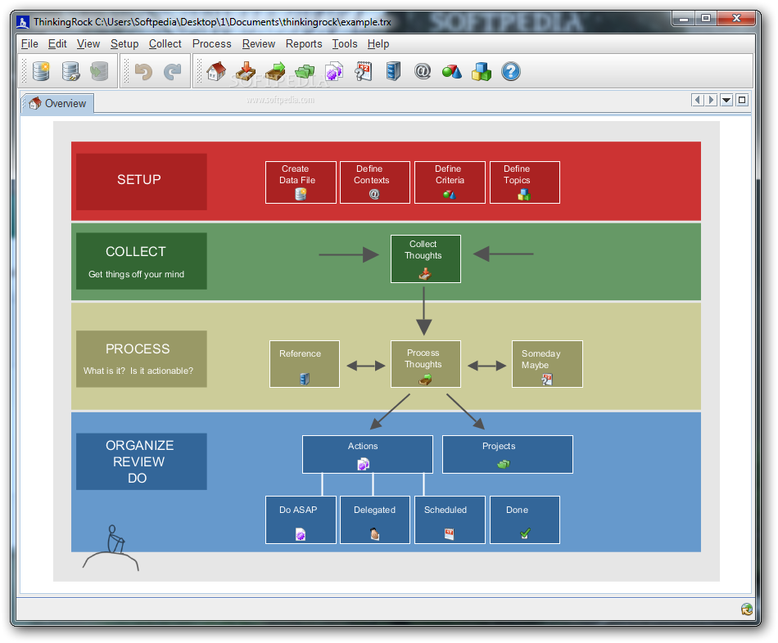
Task: Open the document list dropdown arrow
Action: coord(726,100)
